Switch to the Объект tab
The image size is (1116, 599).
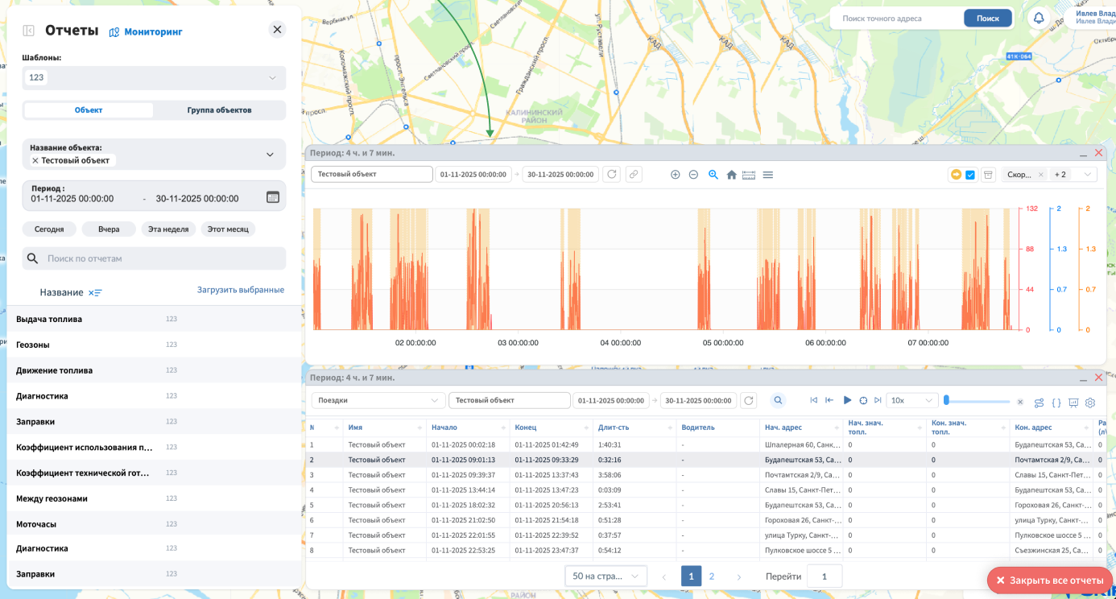tap(89, 110)
